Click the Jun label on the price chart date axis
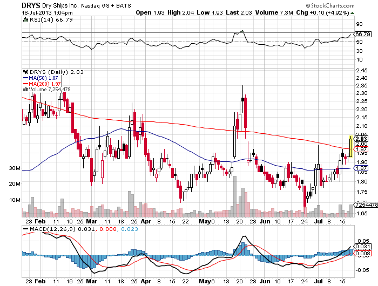 click(265, 221)
